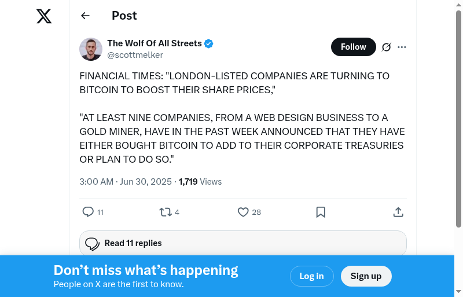Expand Read 11 replies
The image size is (463, 297).
243,243
